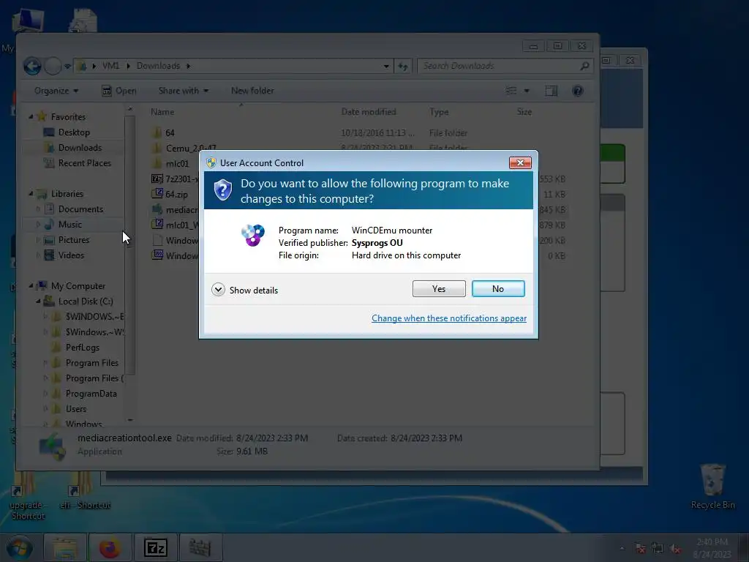Select Local Disk (C:) in tree
The height and width of the screenshot is (562, 749).
(x=86, y=301)
